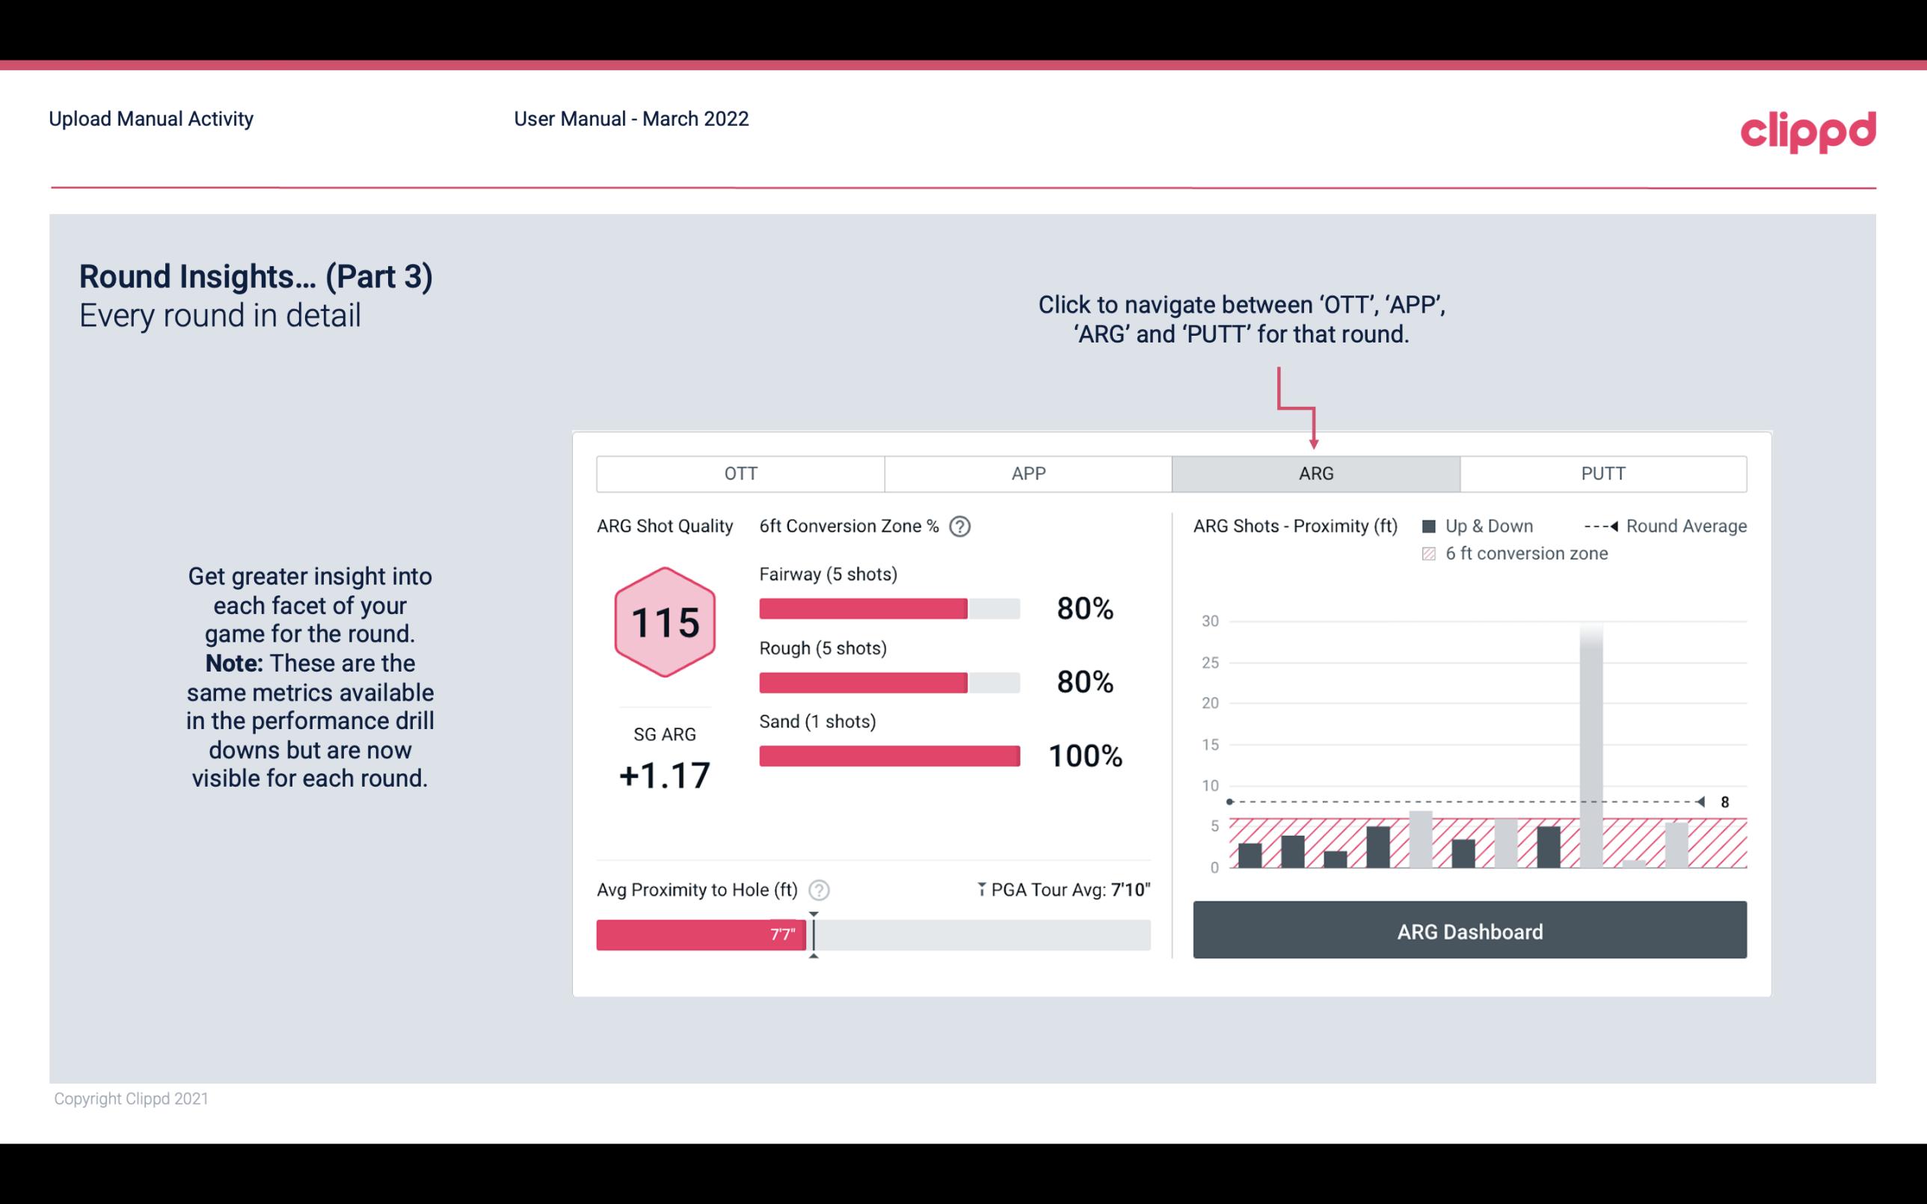The image size is (1927, 1204).
Task: Click the Up & Down legend icon
Action: pyautogui.click(x=1432, y=524)
